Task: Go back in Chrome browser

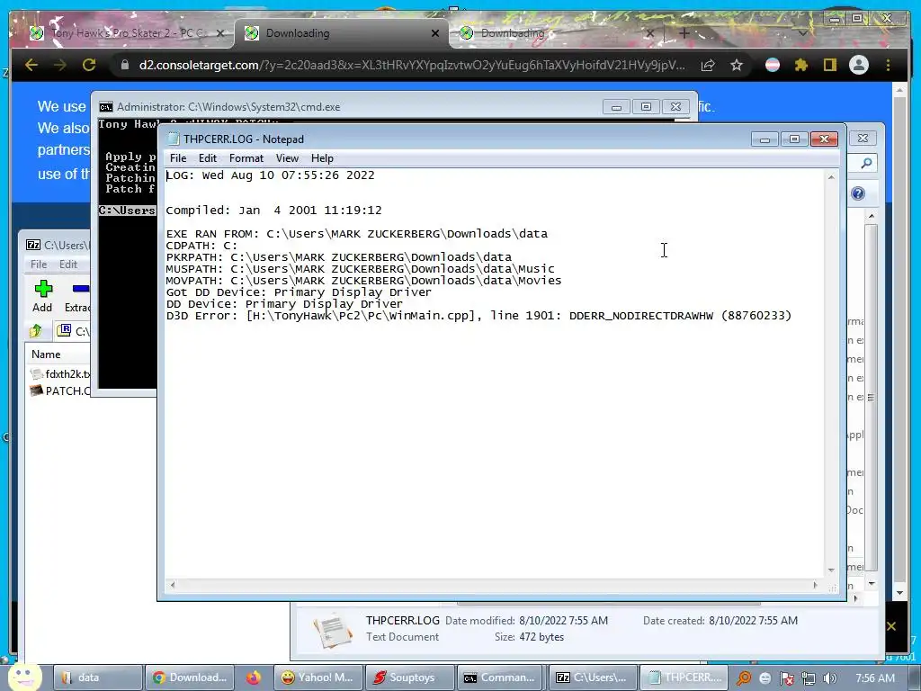Action: pyautogui.click(x=31, y=65)
